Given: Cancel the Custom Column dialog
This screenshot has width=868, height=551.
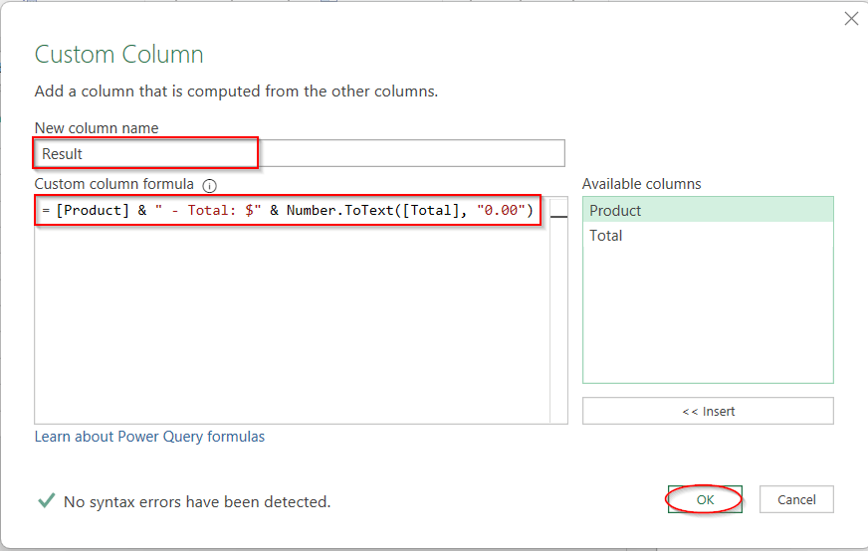Looking at the screenshot, I should point(795,499).
